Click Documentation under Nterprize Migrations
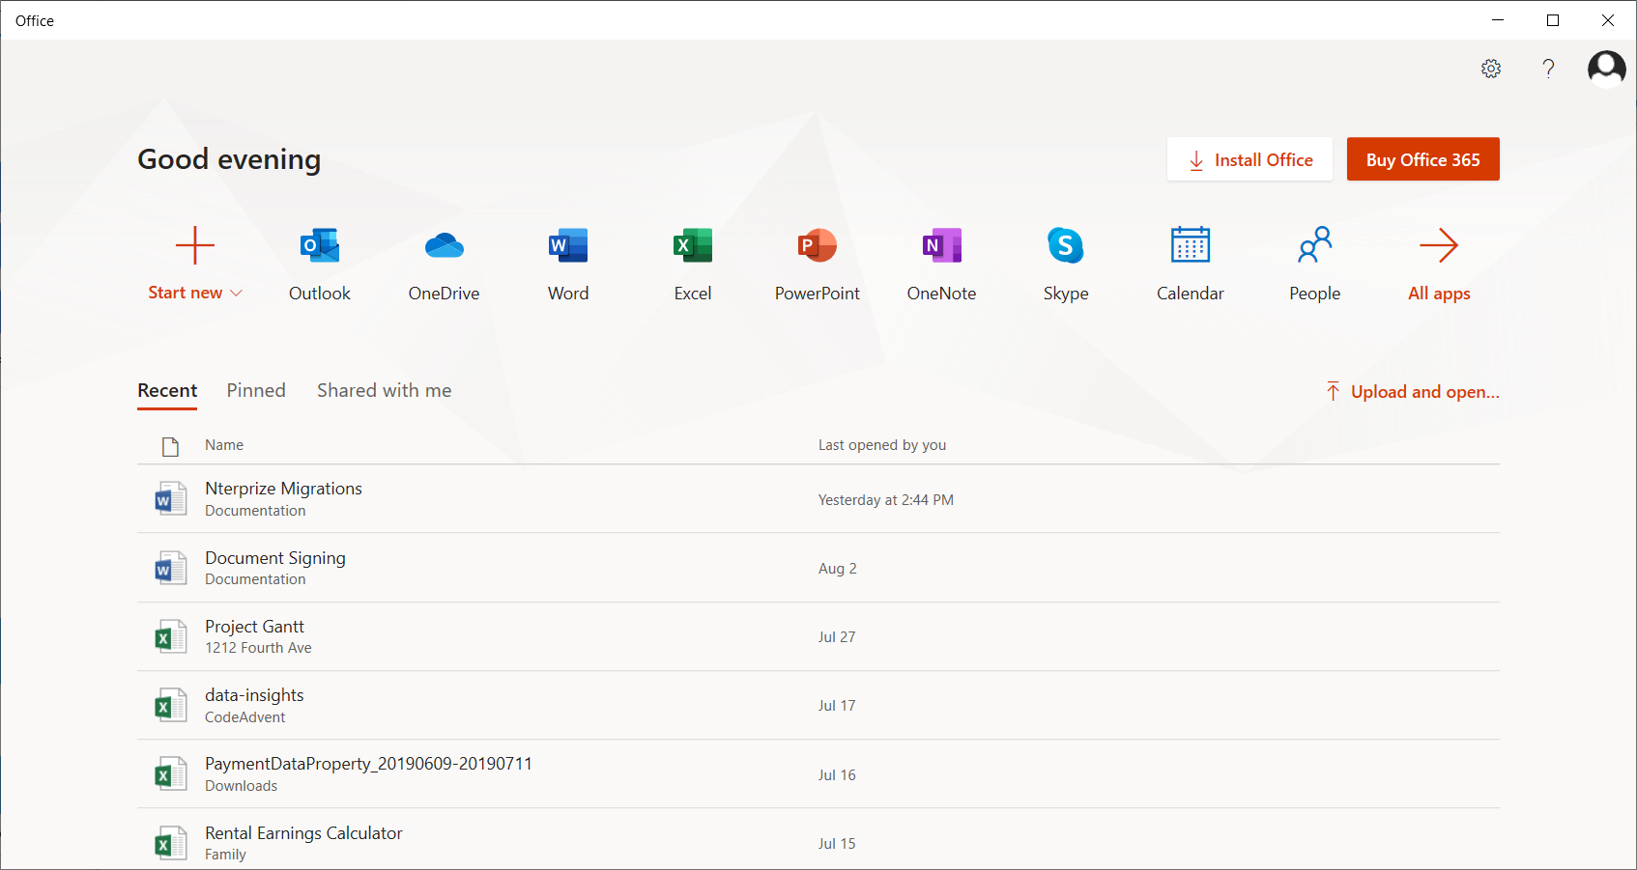The image size is (1637, 870). [255, 511]
